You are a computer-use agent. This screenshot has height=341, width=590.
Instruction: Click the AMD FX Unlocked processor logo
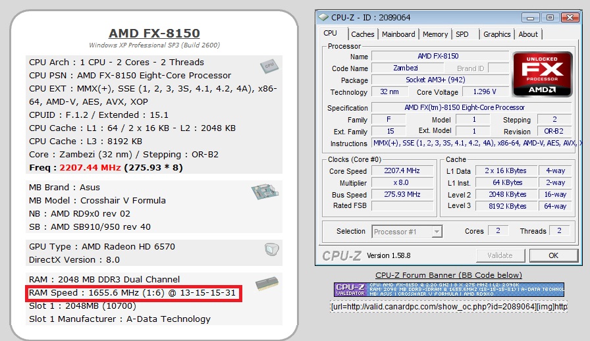click(x=542, y=74)
